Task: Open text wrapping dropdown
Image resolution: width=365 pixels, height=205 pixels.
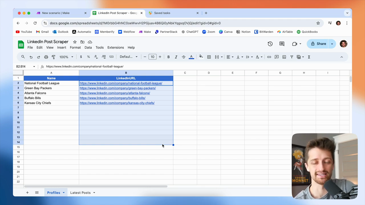Action: [x=249, y=57]
